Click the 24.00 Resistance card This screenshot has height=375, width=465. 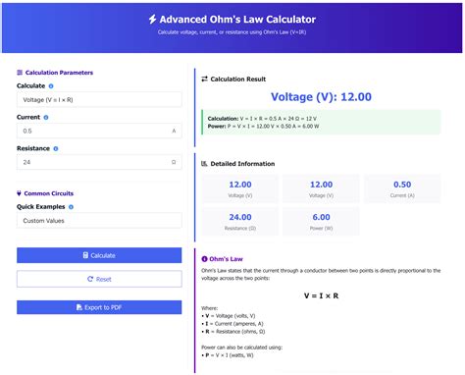tap(240, 222)
